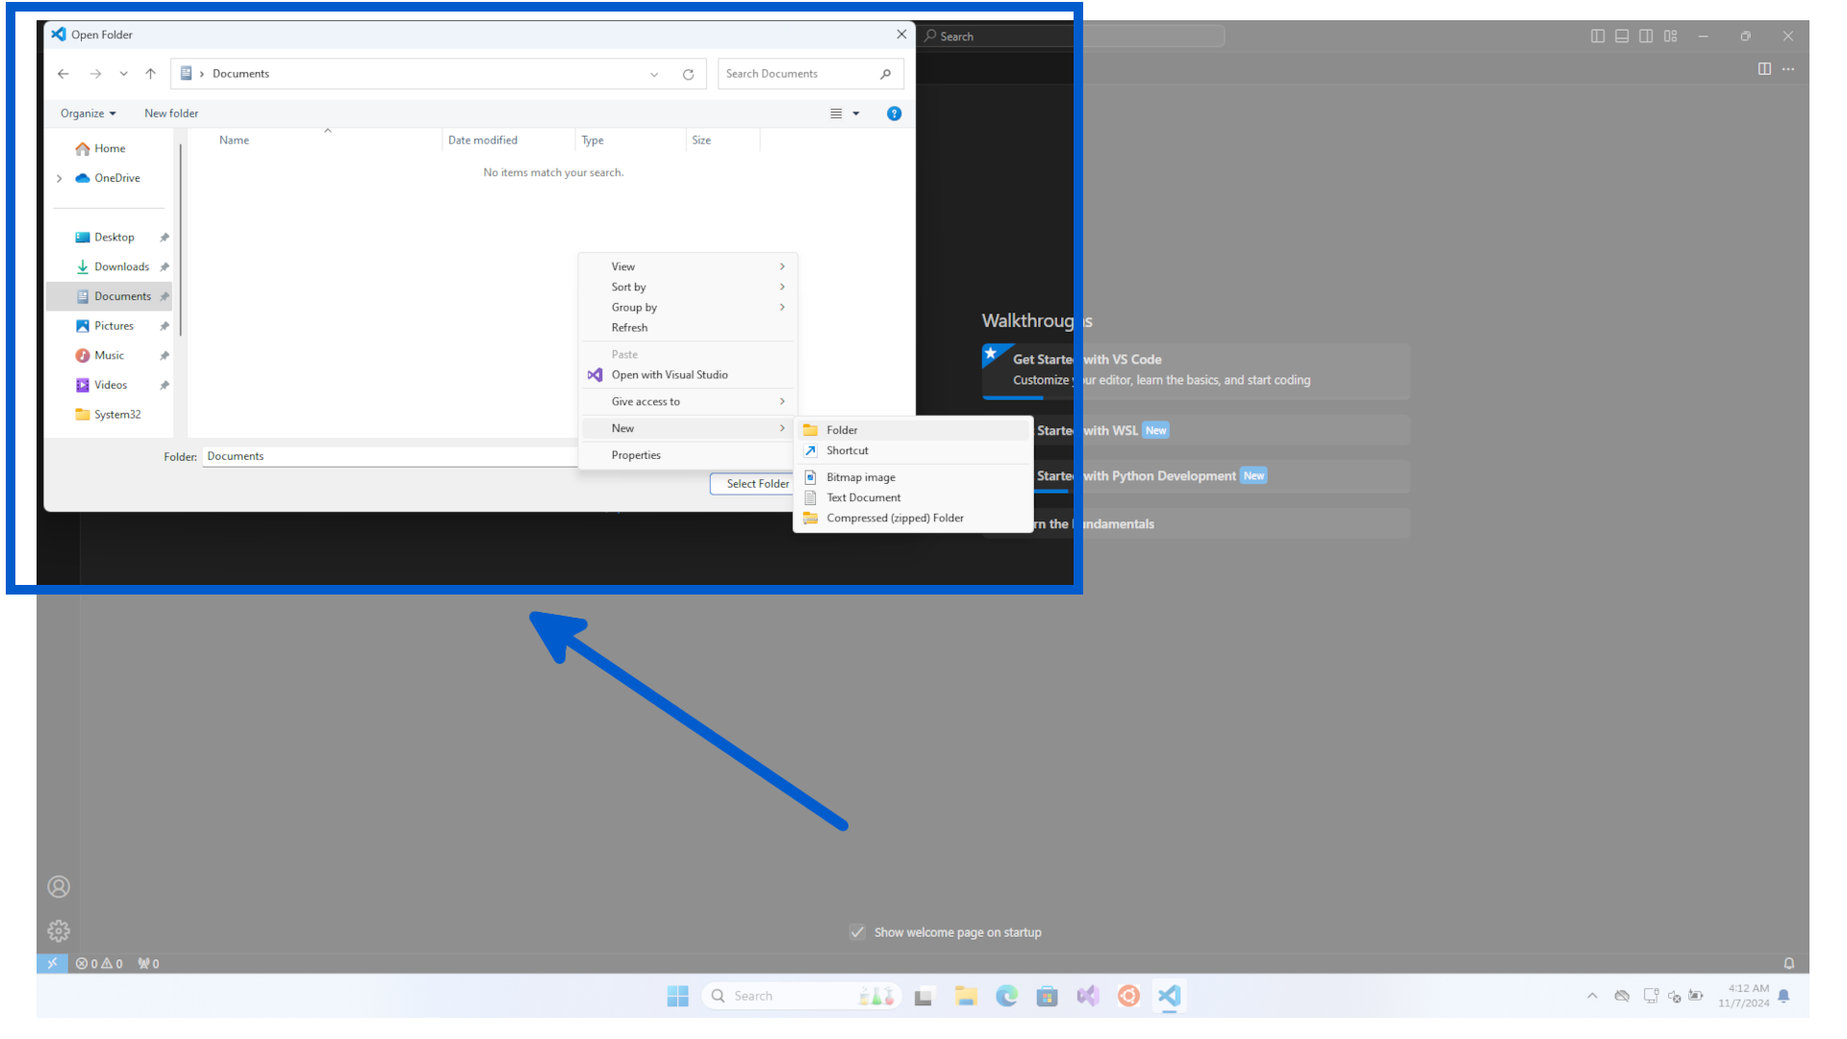Click the Accounts icon in activity bar
Screen dimensions: 1847x1039
[59, 886]
